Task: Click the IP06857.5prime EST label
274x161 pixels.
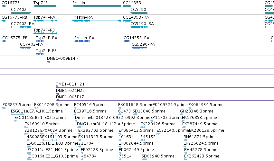Action: click(x=17, y=105)
